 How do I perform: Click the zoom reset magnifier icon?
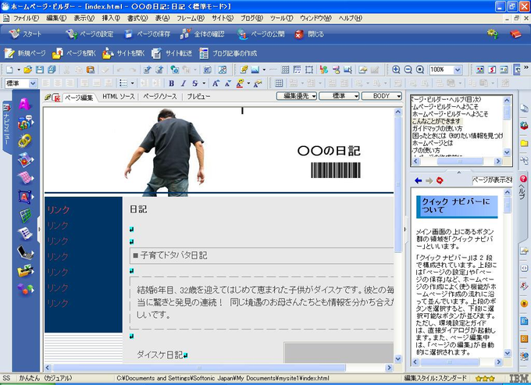coord(420,70)
